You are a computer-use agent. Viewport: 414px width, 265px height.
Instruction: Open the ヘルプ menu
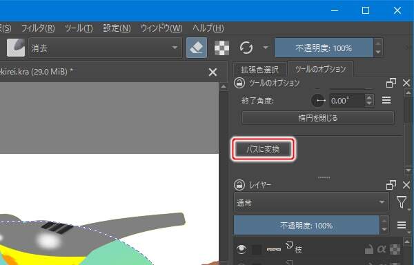pos(208,28)
